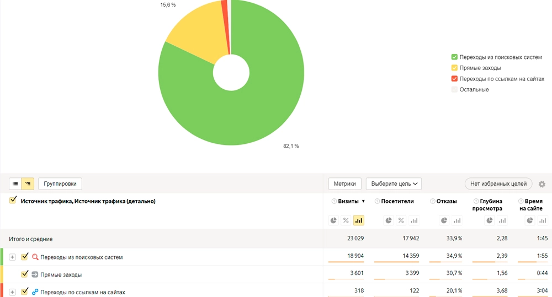
Task: Select percent icon under Посетители
Action: (x=401, y=220)
